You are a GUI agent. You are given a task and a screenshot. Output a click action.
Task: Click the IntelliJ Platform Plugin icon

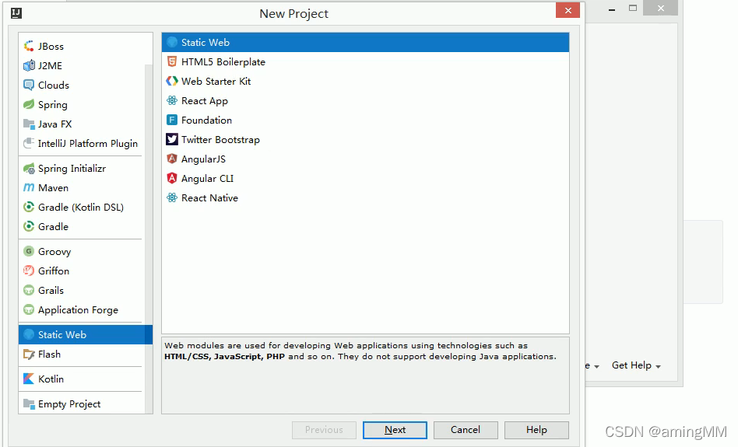(29, 143)
